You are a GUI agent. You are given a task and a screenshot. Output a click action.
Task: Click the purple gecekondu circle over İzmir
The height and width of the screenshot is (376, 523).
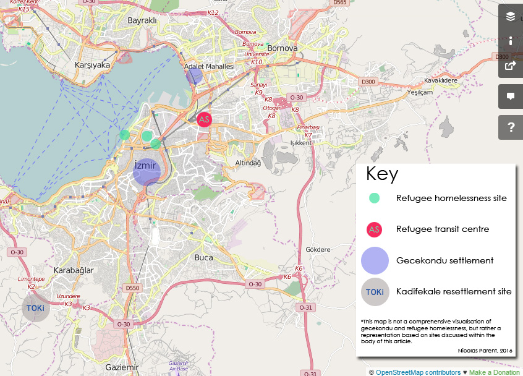[147, 171]
